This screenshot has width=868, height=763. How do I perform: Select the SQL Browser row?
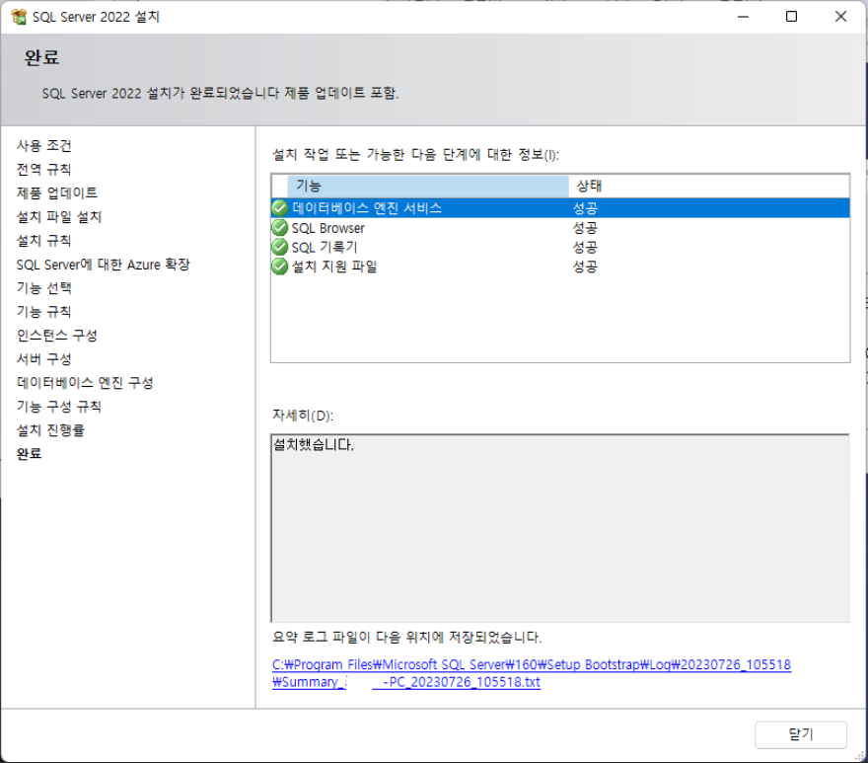click(560, 228)
